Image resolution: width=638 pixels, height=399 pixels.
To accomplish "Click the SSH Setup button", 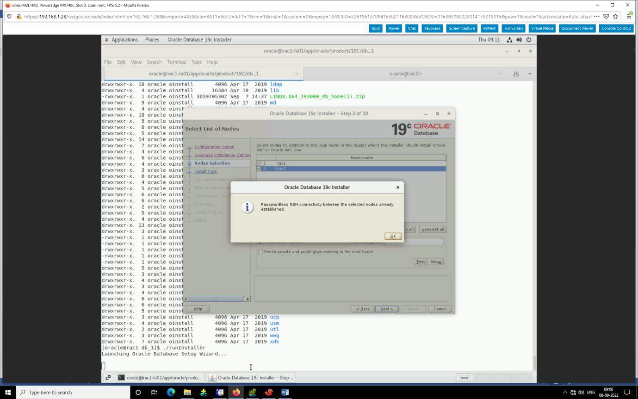I will tap(436, 262).
